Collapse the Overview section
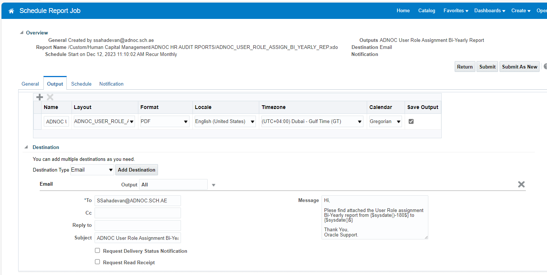The height and width of the screenshot is (275, 547). [22, 33]
